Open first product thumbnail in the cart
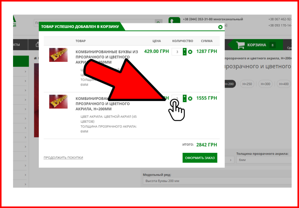The image size is (299, 208). tap(58, 55)
